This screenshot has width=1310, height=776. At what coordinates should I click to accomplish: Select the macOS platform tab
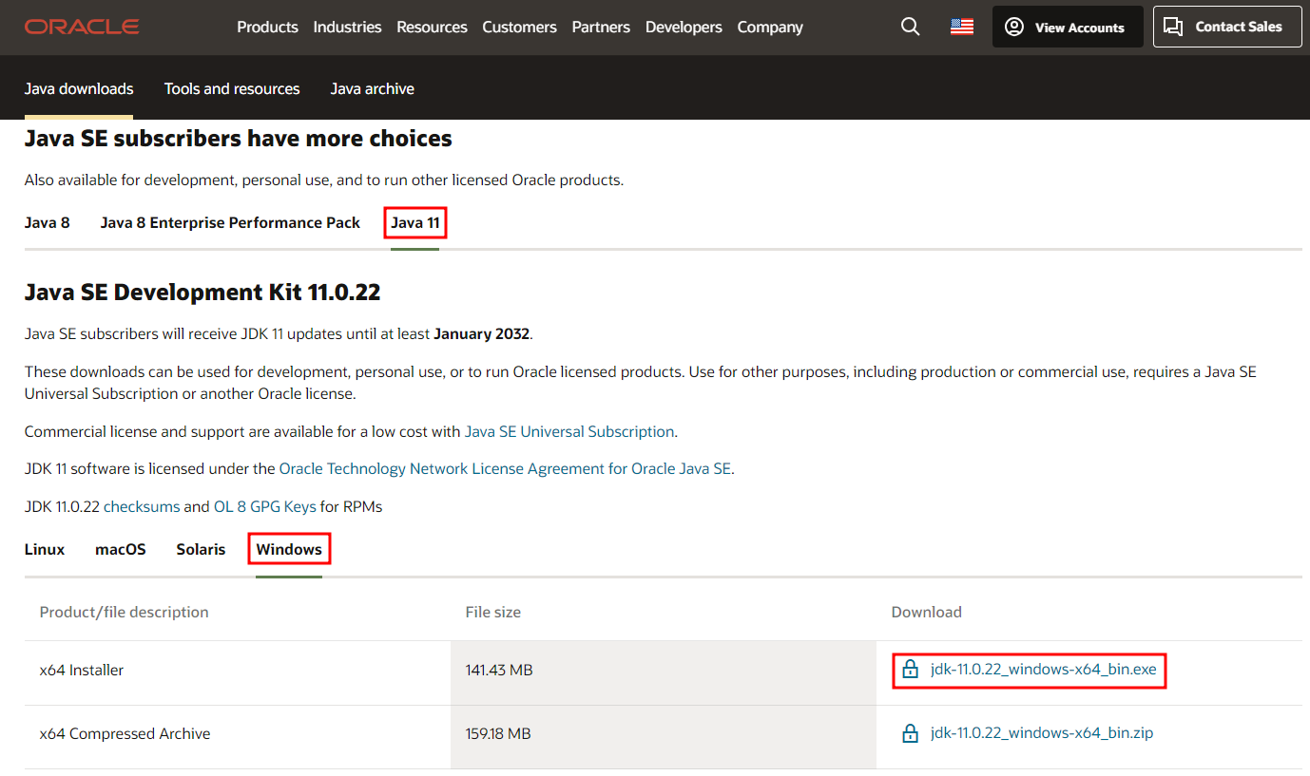pos(121,549)
